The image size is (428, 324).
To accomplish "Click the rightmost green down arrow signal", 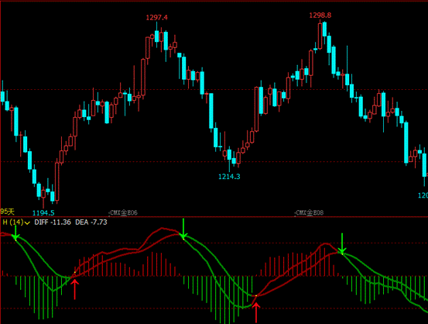I will pyautogui.click(x=342, y=243).
